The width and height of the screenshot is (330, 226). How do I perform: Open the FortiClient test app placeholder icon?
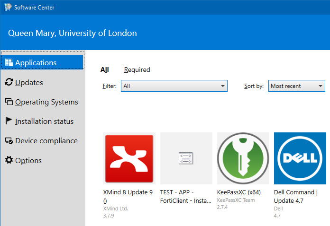186,158
